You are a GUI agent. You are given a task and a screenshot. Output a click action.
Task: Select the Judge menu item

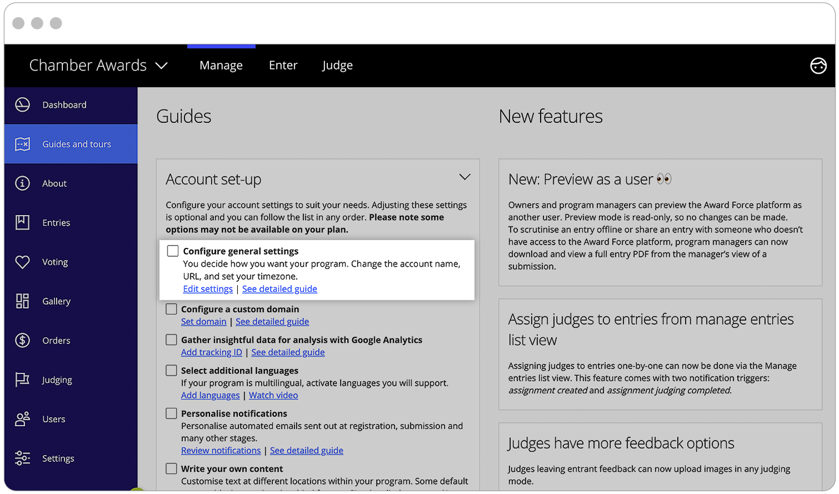tap(337, 65)
